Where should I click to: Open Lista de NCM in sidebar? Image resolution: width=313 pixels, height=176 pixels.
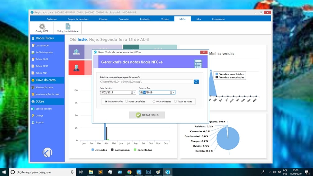coord(42,46)
